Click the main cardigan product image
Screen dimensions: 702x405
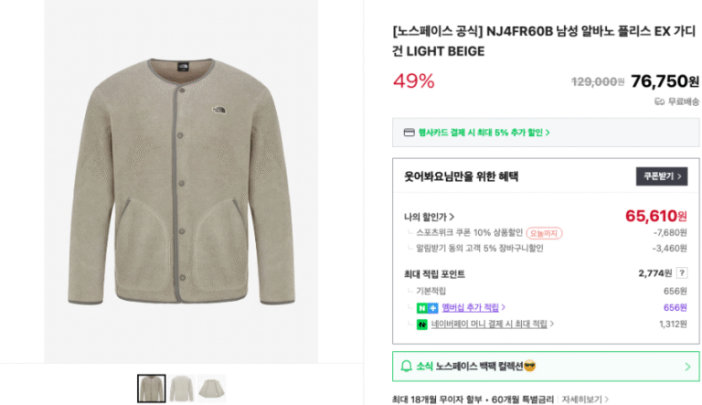point(181,181)
